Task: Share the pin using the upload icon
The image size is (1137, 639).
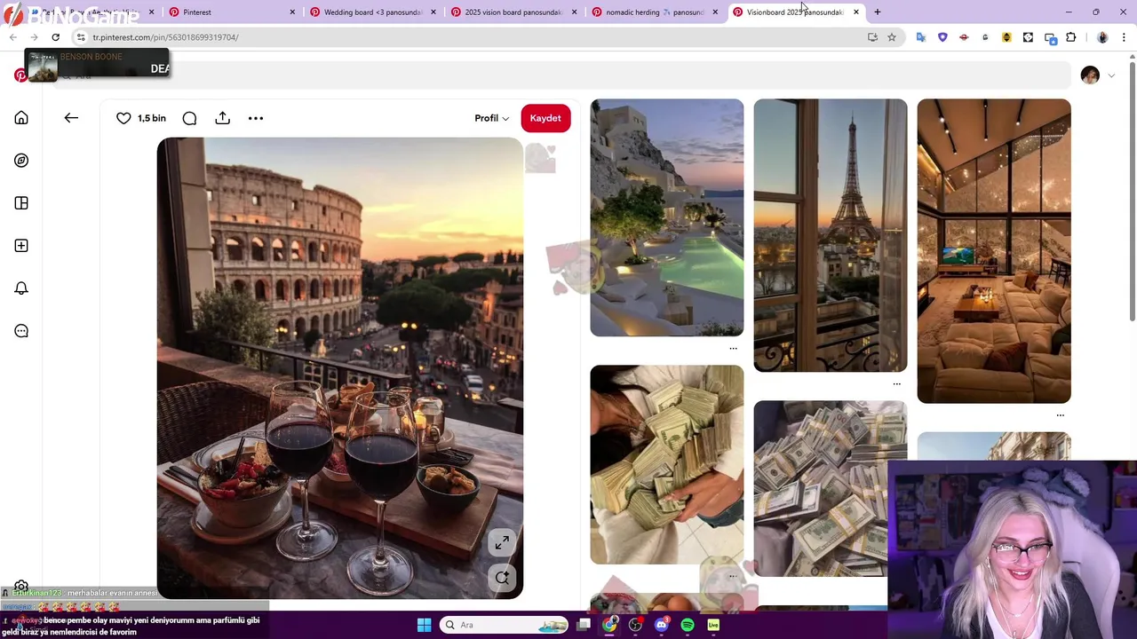Action: tap(222, 118)
